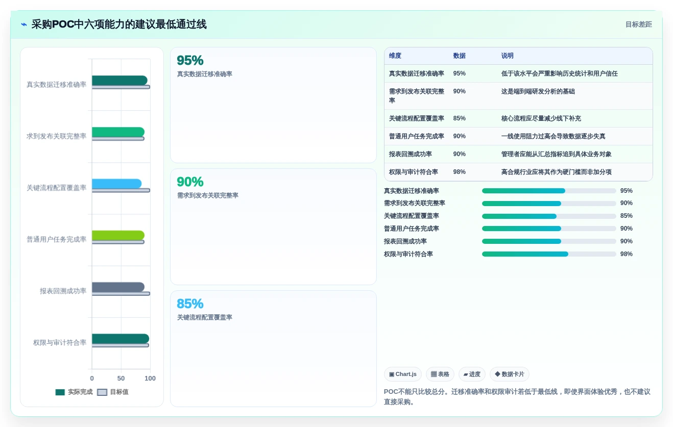Click the 真实数据迁移准确率 progress bar

549,191
